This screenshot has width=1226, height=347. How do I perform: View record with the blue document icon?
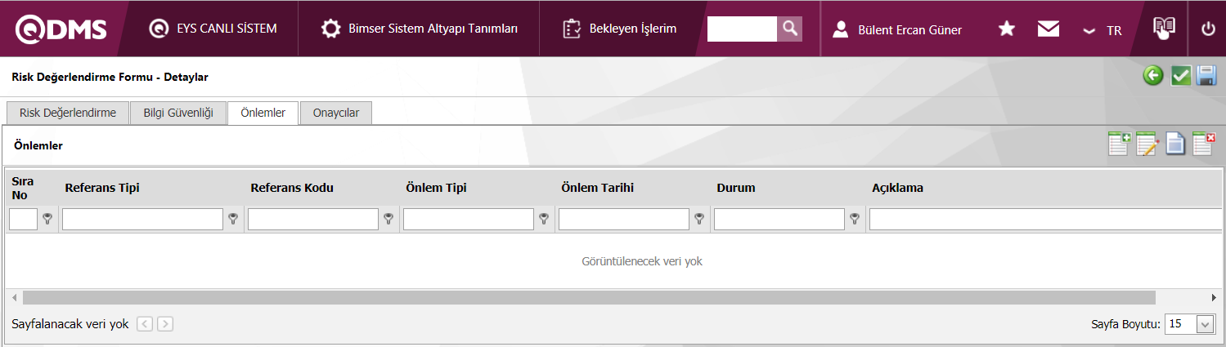click(1175, 145)
